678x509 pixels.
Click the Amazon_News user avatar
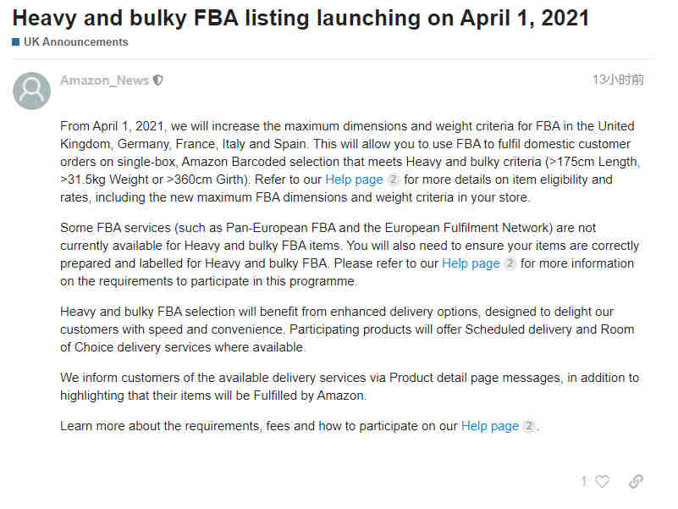pyautogui.click(x=31, y=91)
